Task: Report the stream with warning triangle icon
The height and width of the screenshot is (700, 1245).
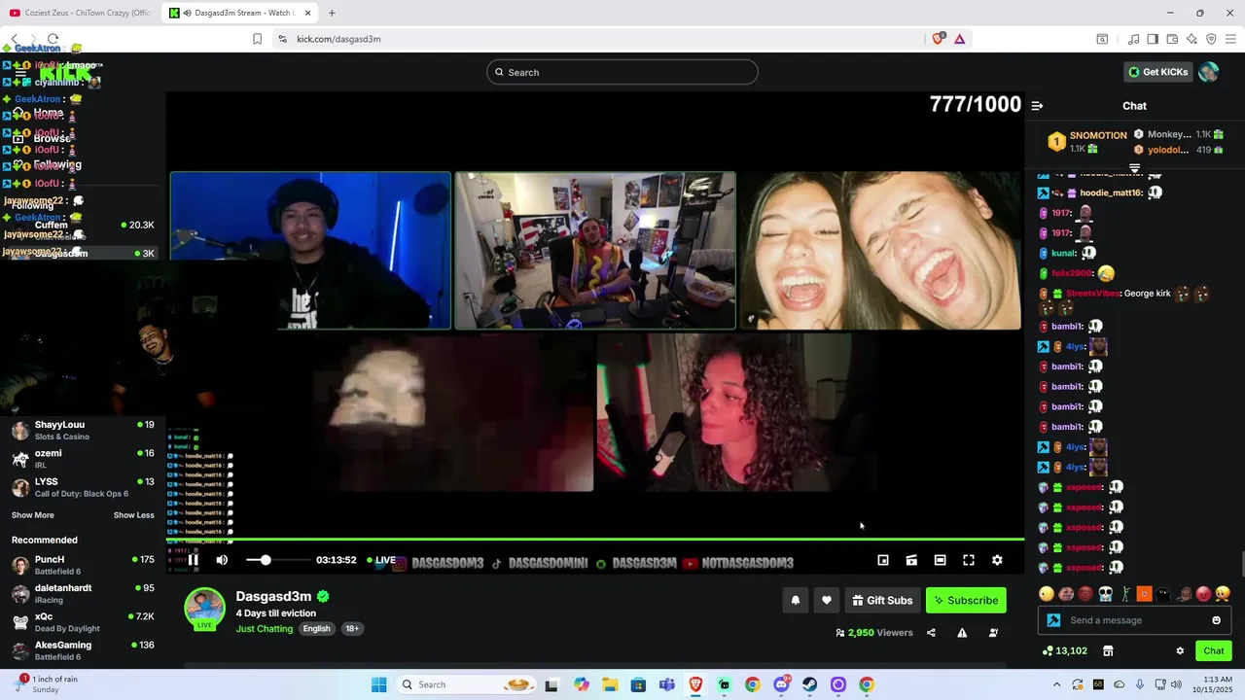Action: pyautogui.click(x=962, y=633)
